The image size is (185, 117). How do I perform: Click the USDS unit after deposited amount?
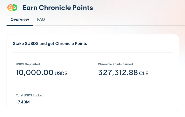(61, 74)
